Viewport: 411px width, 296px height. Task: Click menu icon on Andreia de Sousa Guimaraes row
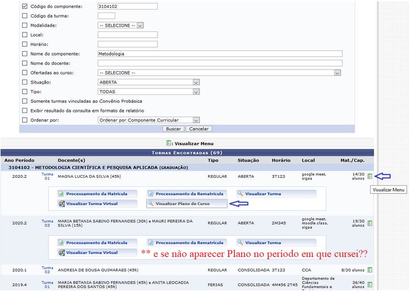[370, 270]
